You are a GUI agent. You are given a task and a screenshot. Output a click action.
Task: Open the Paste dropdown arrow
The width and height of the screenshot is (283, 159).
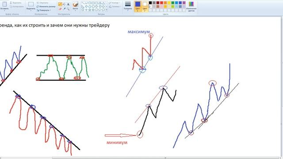point(4,11)
